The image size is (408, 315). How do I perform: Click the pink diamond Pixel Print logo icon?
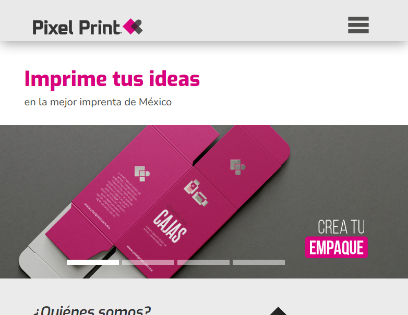[133, 27]
